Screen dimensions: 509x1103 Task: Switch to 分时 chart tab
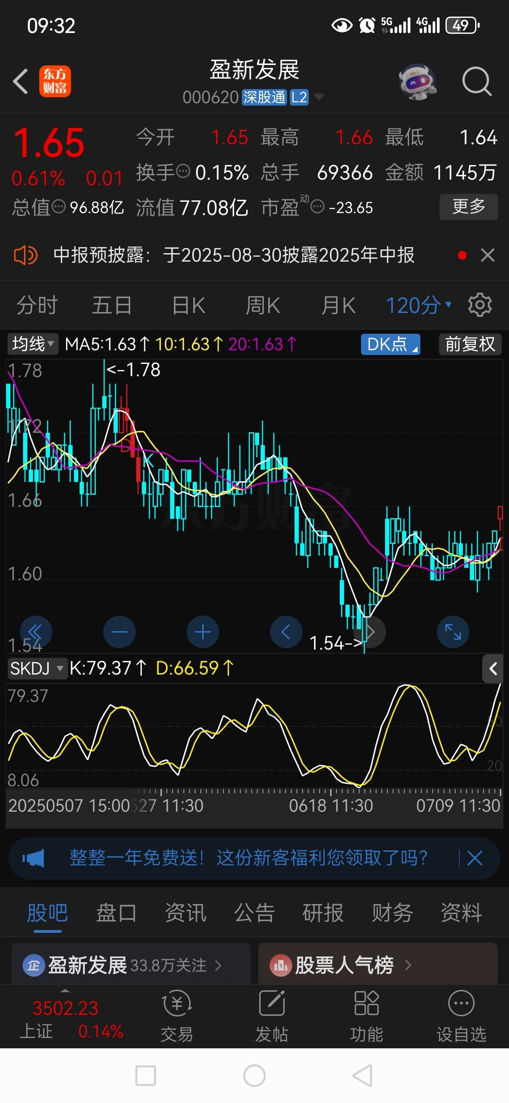coord(37,305)
